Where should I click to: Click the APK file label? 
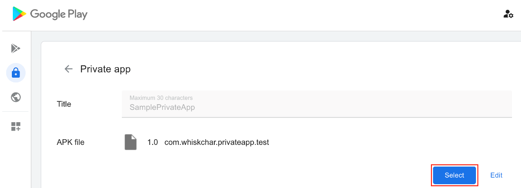(x=71, y=143)
